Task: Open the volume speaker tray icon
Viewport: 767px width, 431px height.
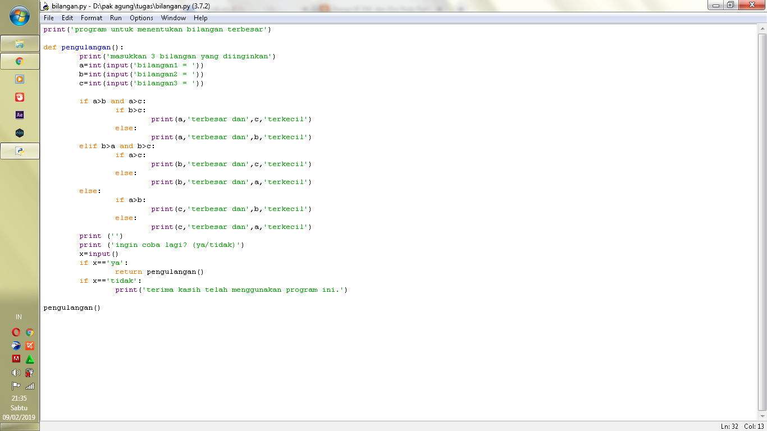Action: (x=16, y=373)
